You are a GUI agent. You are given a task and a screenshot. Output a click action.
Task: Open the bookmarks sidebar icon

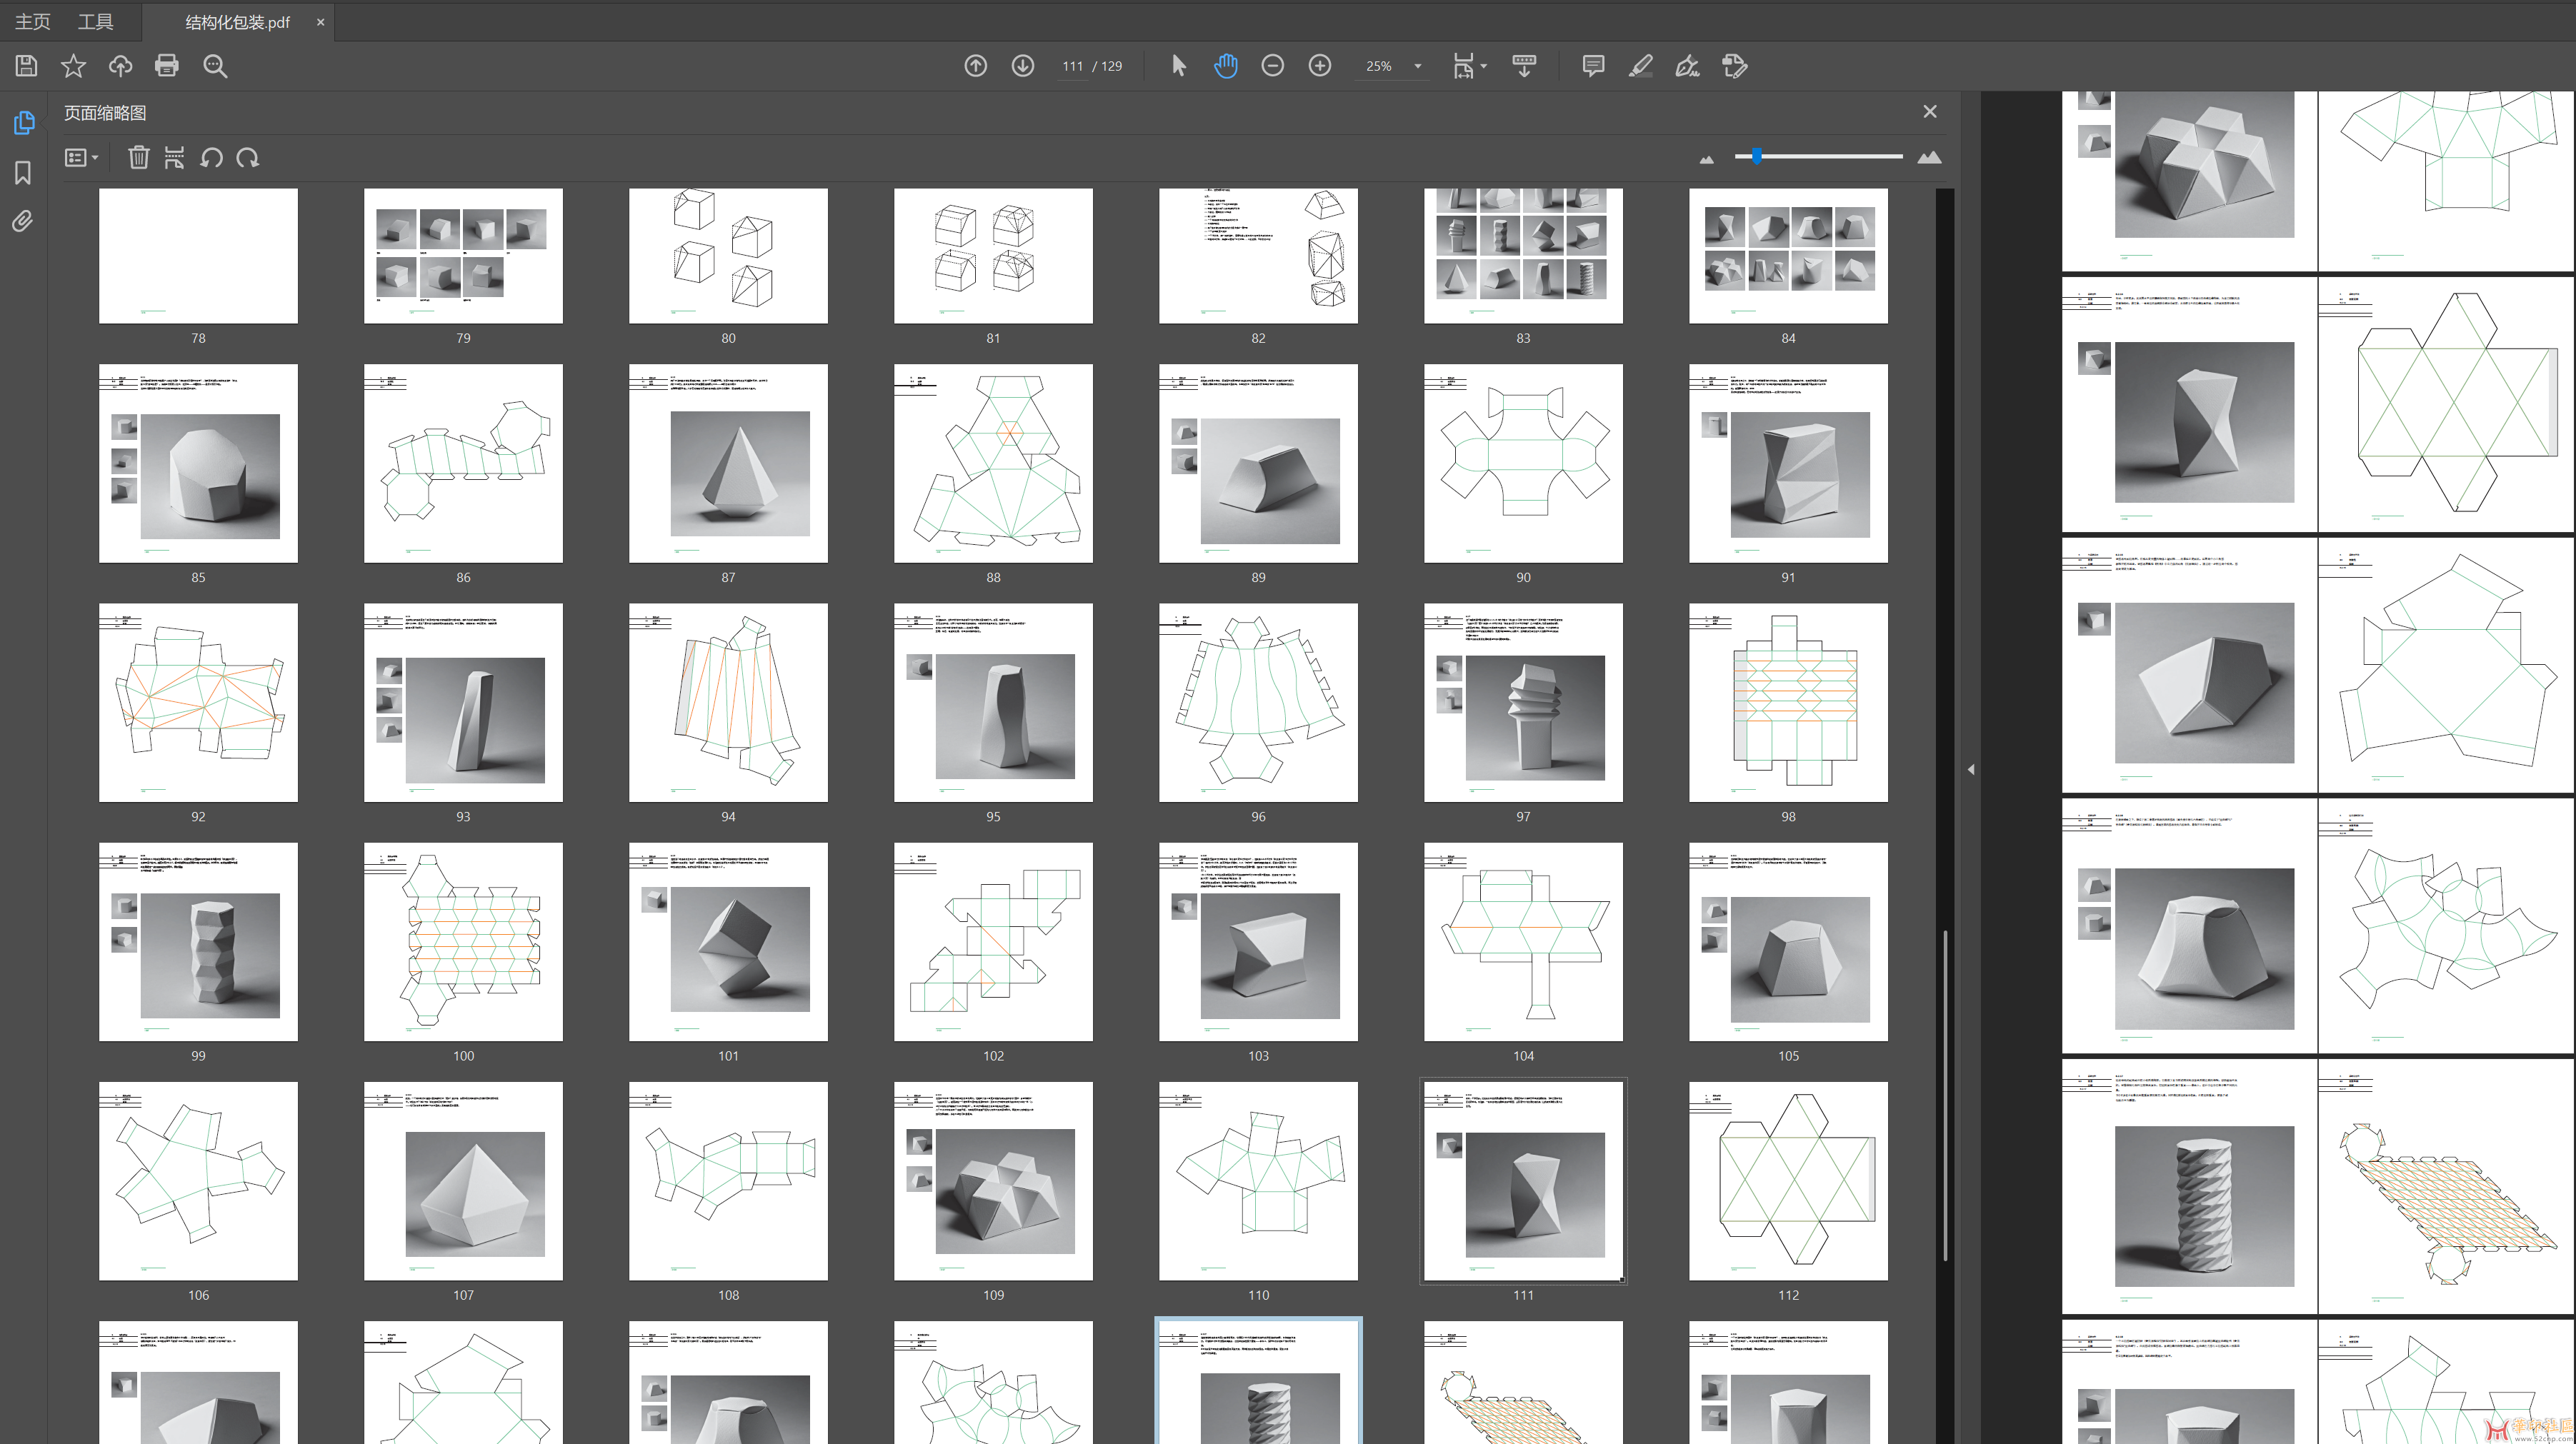click(23, 173)
